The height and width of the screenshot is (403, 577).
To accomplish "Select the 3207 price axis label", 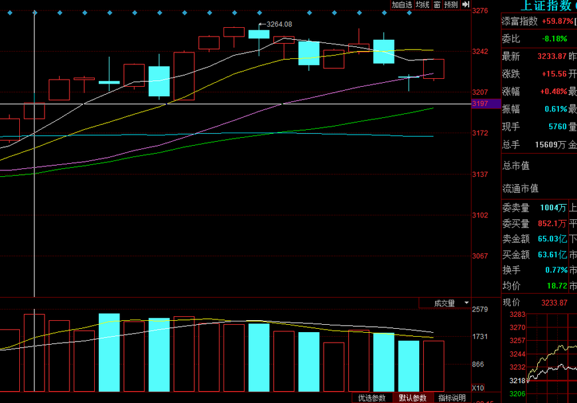I will [x=480, y=92].
